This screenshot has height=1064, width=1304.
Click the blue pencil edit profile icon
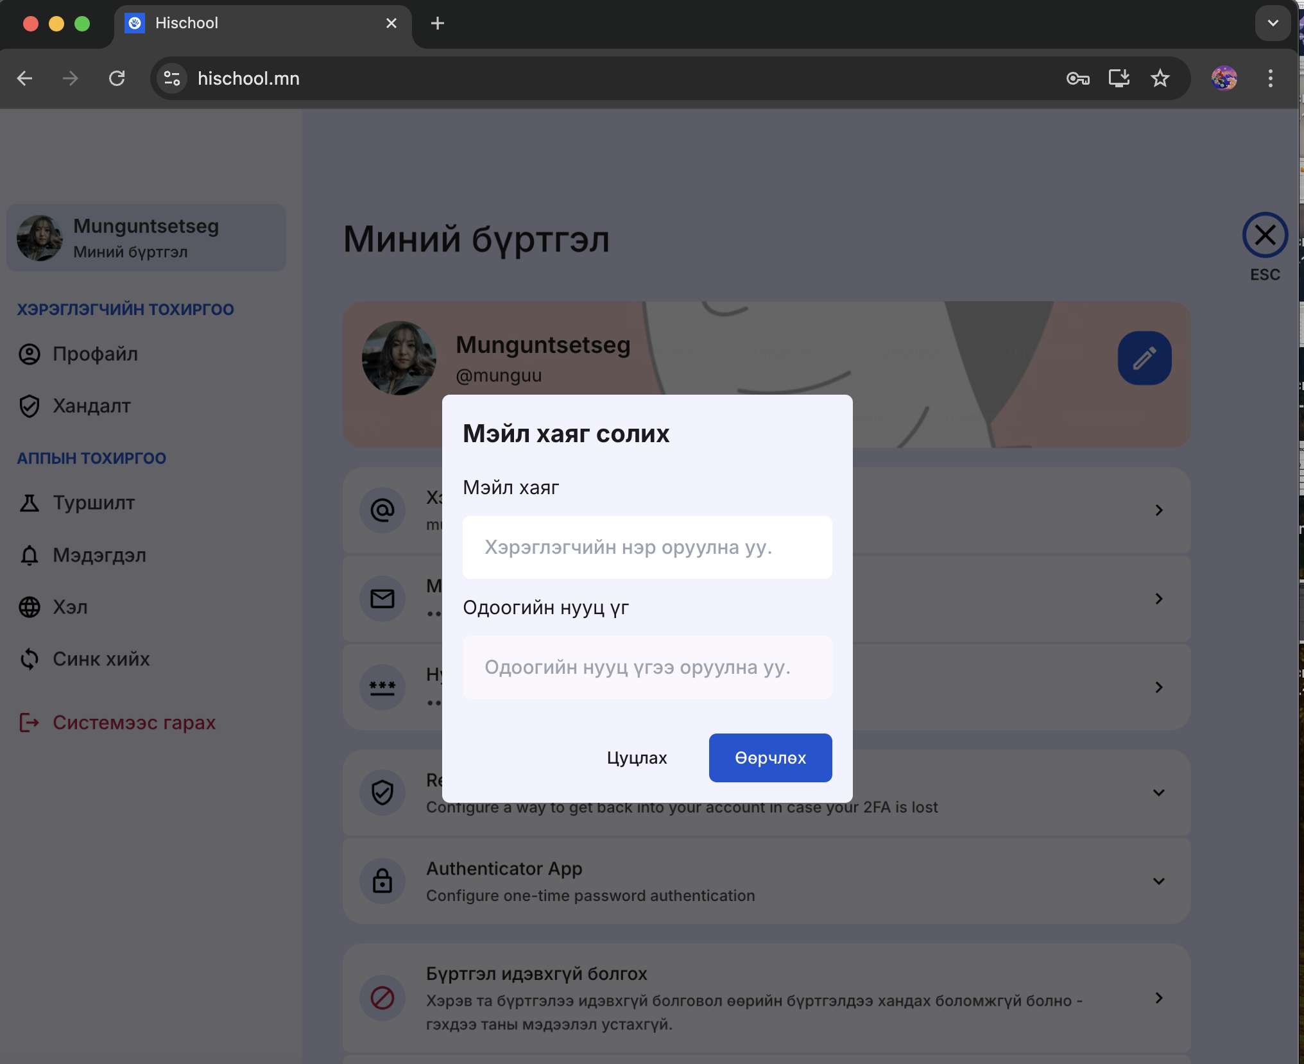tap(1144, 358)
